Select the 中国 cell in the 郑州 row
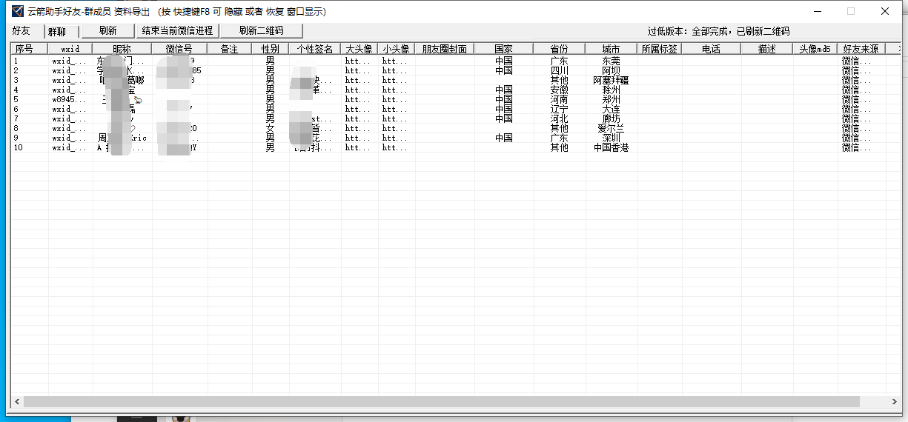This screenshot has width=908, height=422. [504, 99]
